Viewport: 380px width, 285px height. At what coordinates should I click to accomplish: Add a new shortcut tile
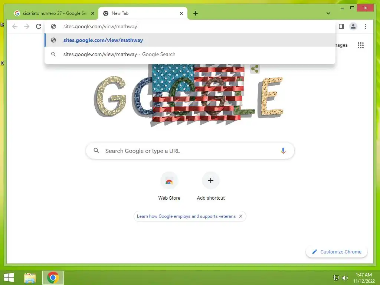[x=211, y=186]
